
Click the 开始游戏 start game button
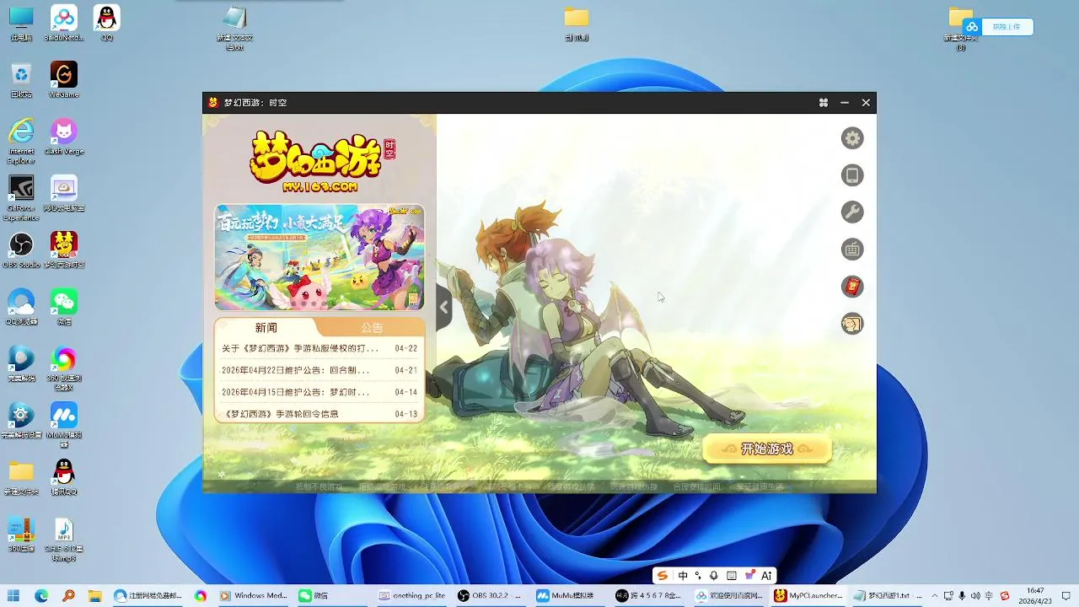click(767, 449)
